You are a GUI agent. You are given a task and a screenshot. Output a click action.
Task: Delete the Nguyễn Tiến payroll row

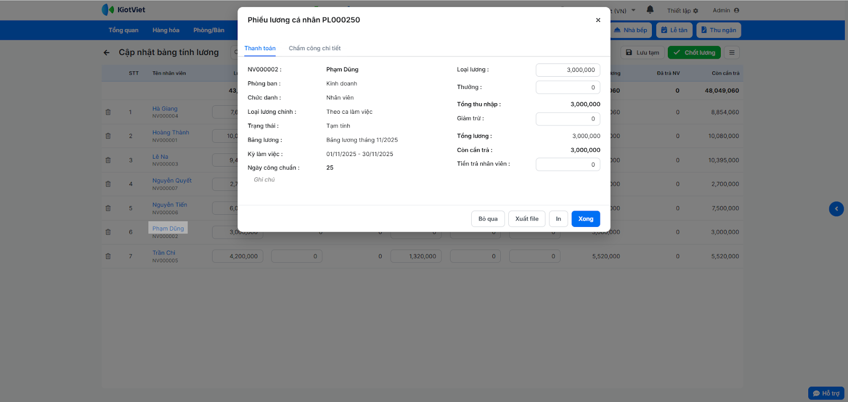[x=108, y=208]
